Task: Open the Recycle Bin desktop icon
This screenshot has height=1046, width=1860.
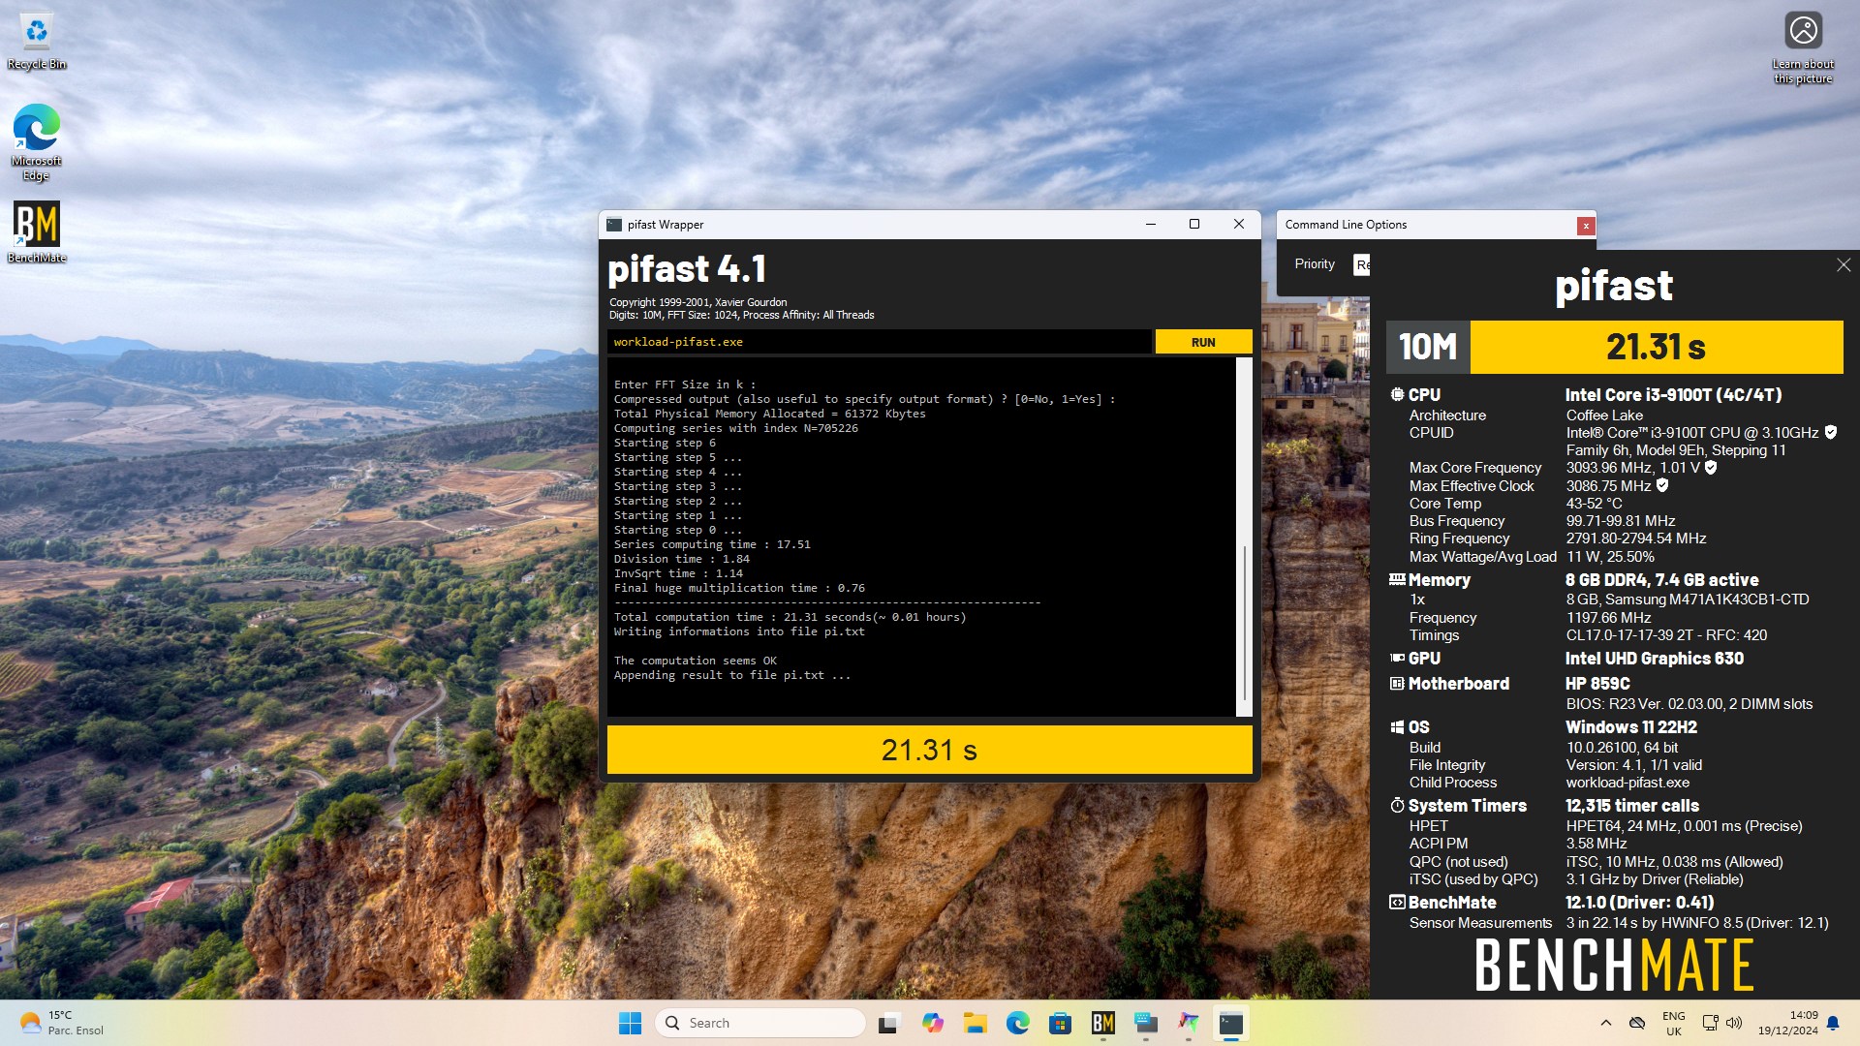Action: (x=37, y=41)
